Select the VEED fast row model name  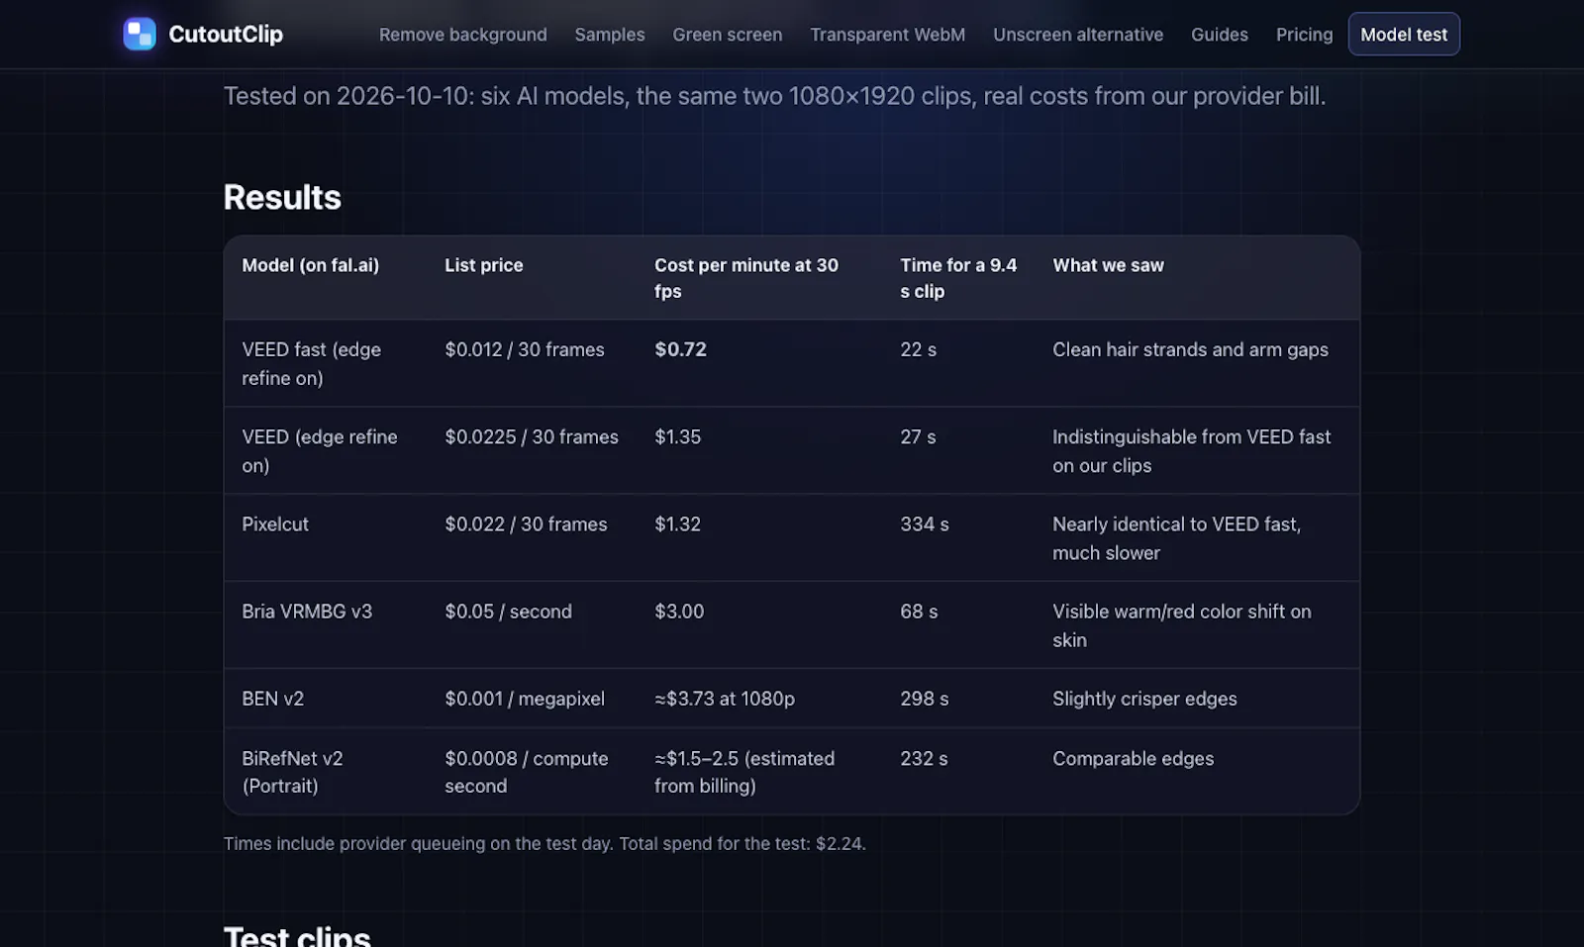point(312,363)
